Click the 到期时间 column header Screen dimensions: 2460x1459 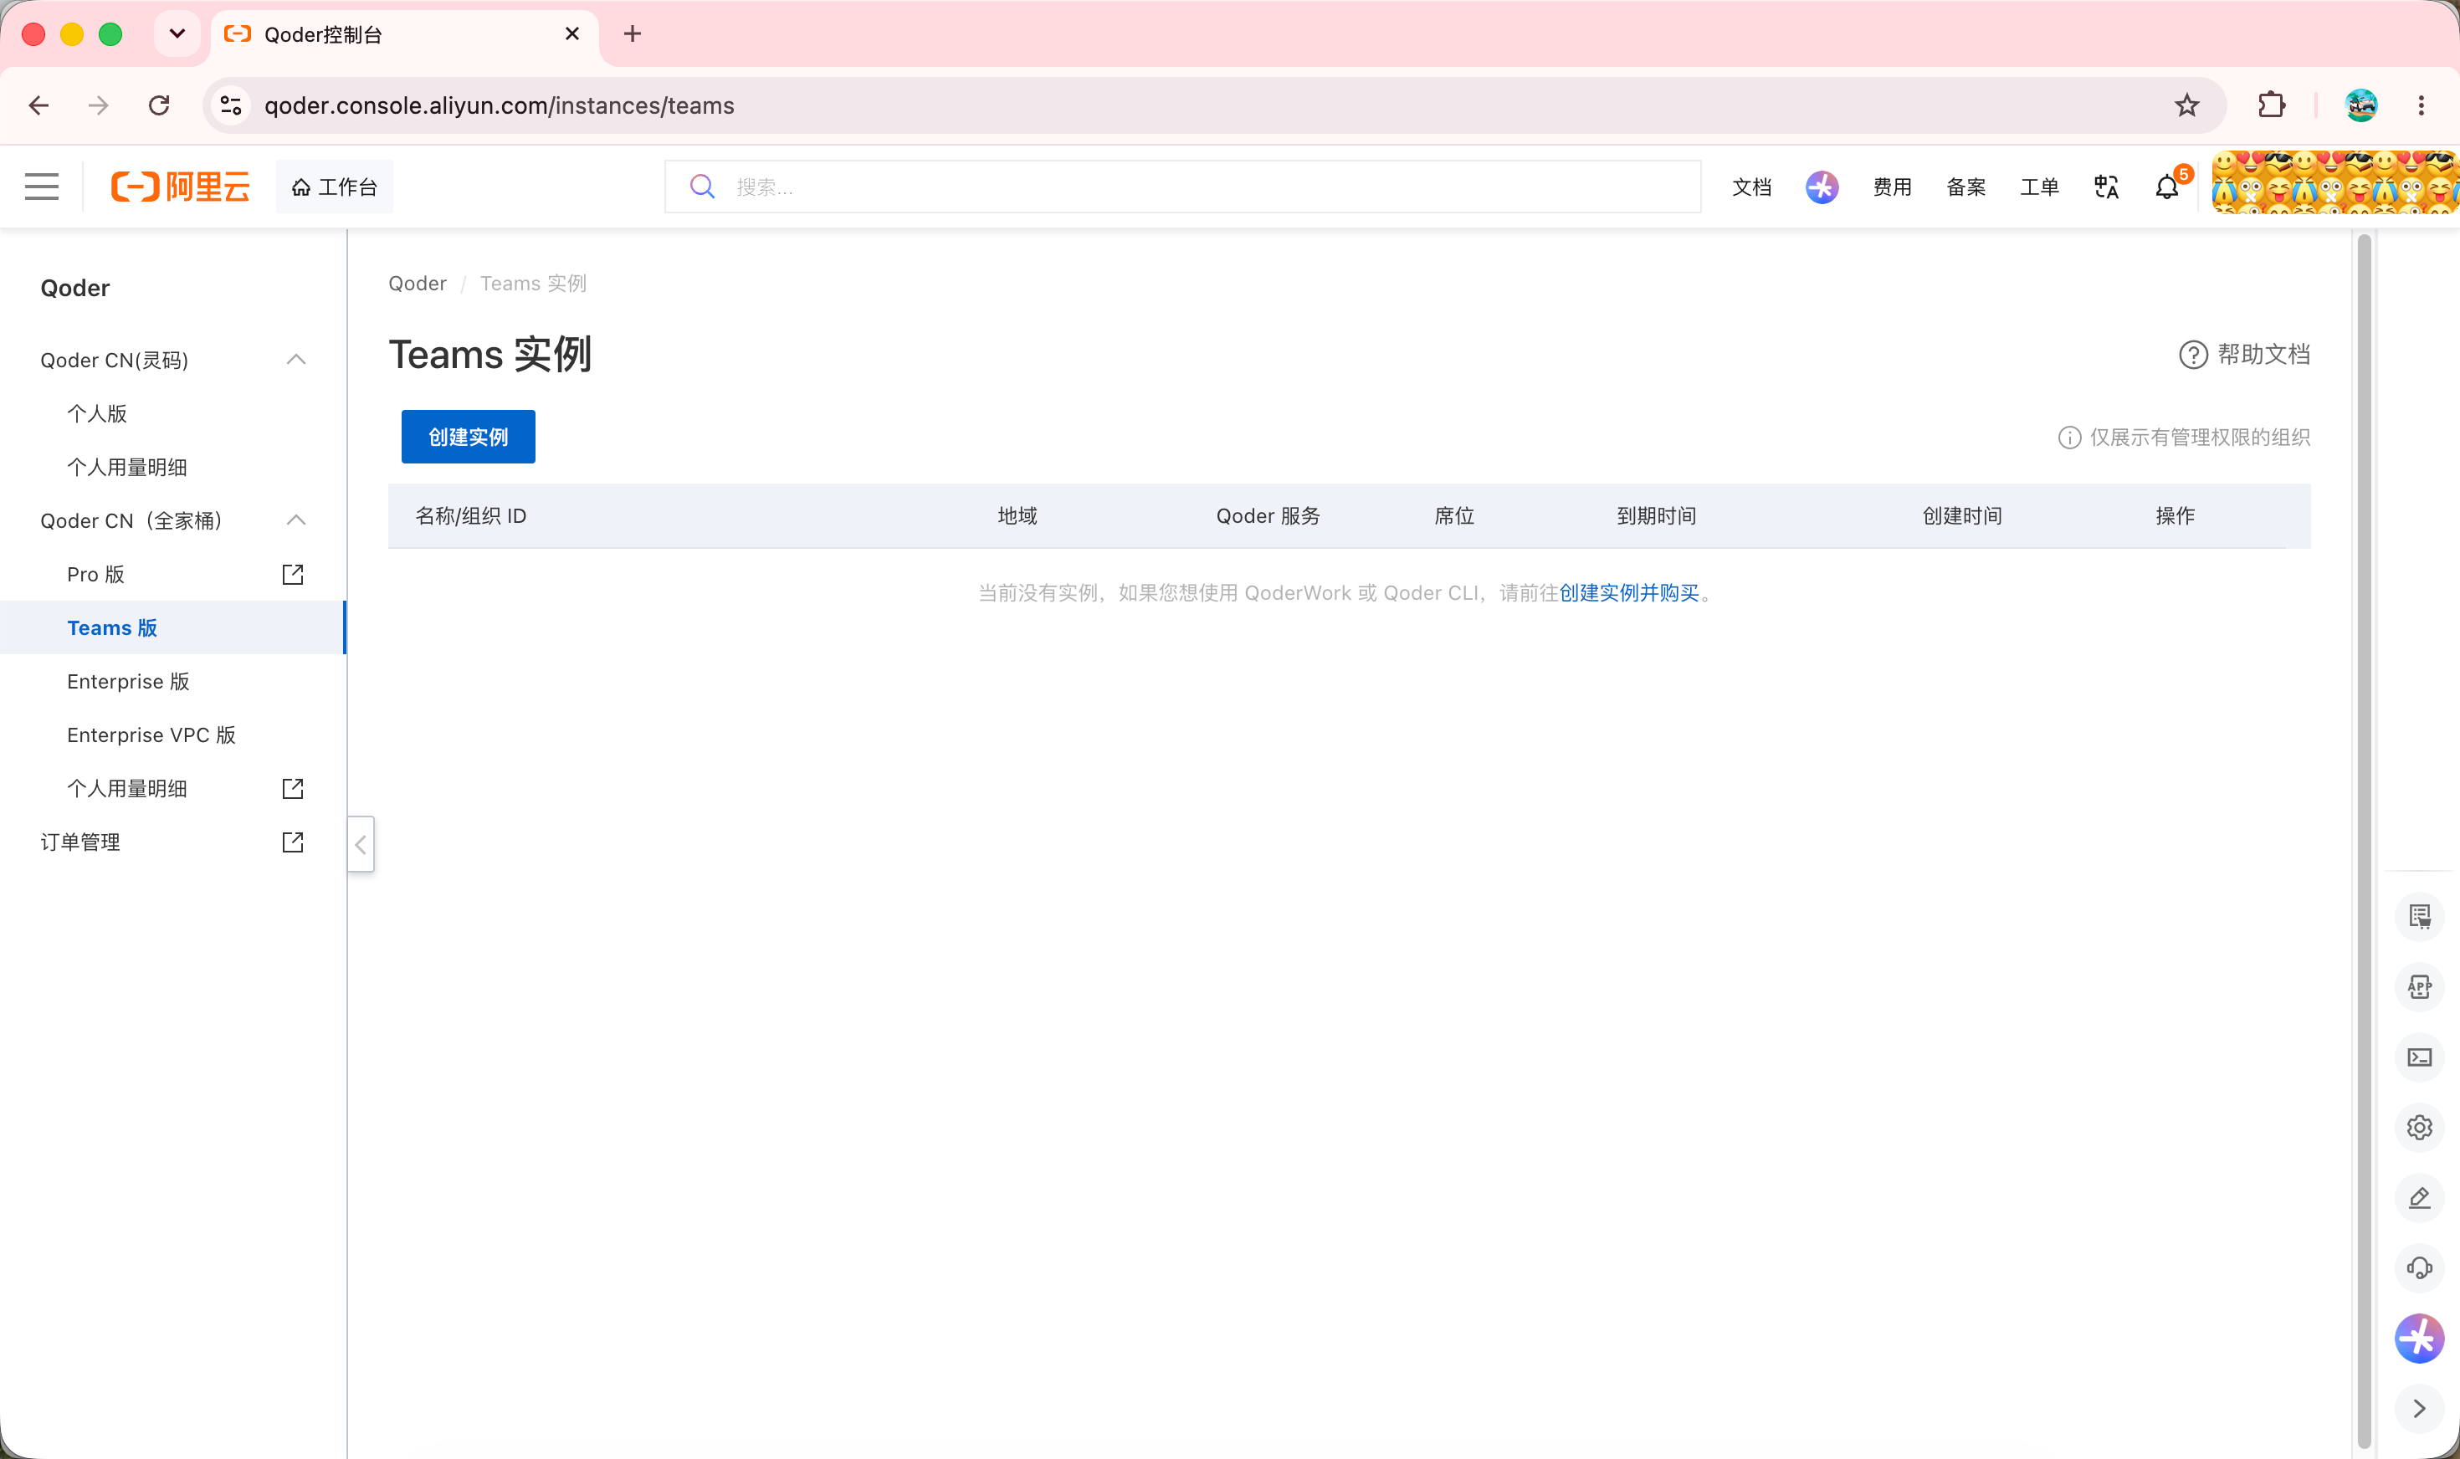point(1656,516)
